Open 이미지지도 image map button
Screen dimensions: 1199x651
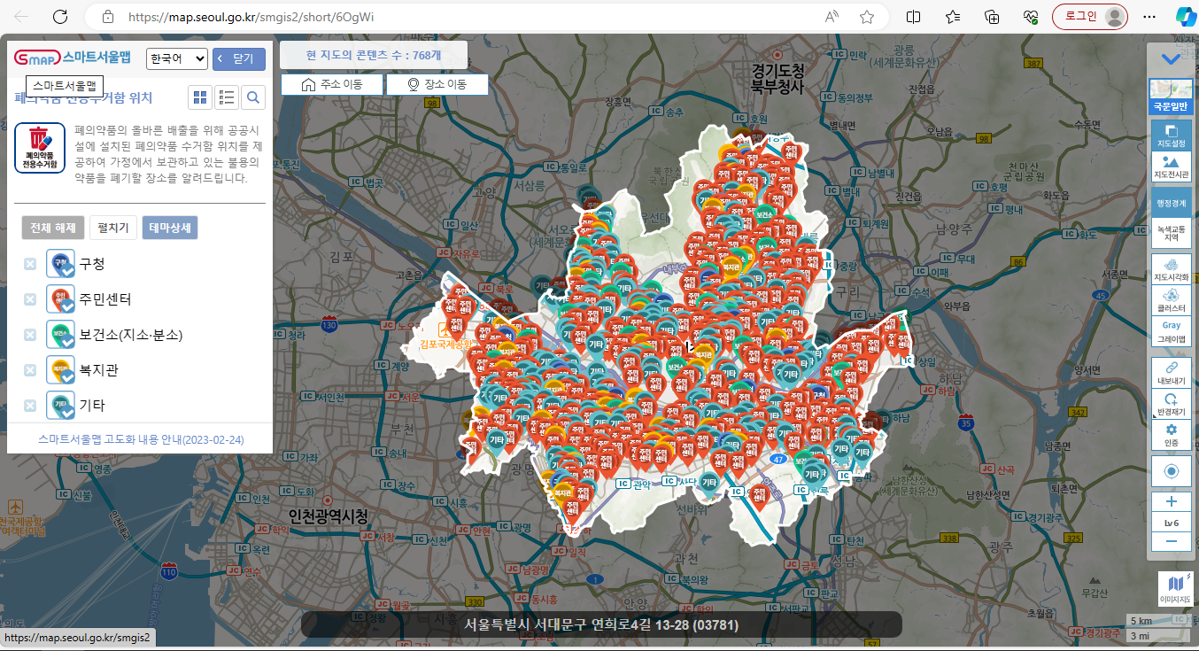[1175, 589]
